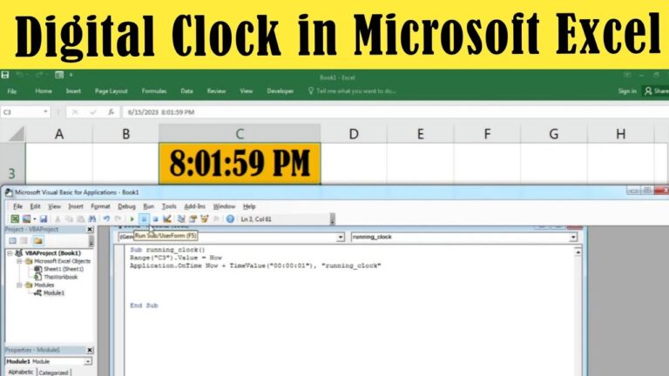Viewport: 669px width, 376px height.
Task: Collapse the VBAProject (Book1) tree node
Action: click(x=10, y=252)
